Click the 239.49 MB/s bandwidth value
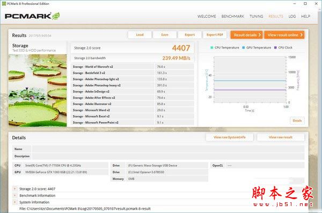 (176, 58)
